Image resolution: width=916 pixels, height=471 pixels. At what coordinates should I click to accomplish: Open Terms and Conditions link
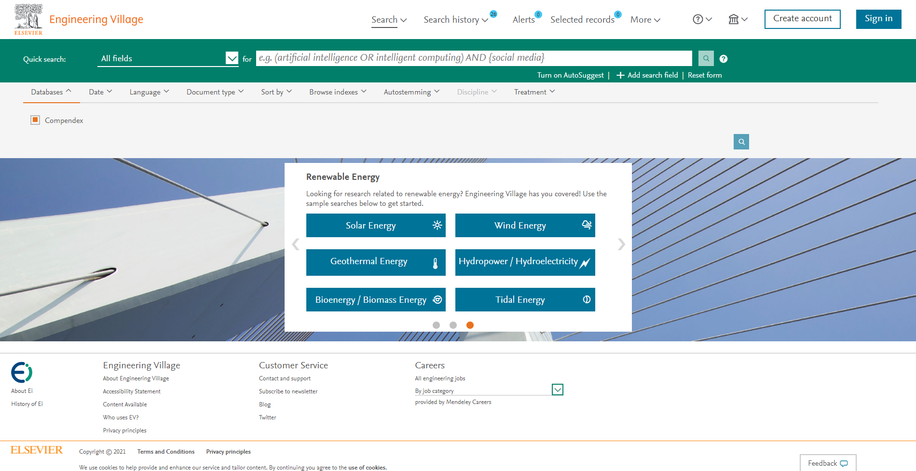[x=166, y=452]
